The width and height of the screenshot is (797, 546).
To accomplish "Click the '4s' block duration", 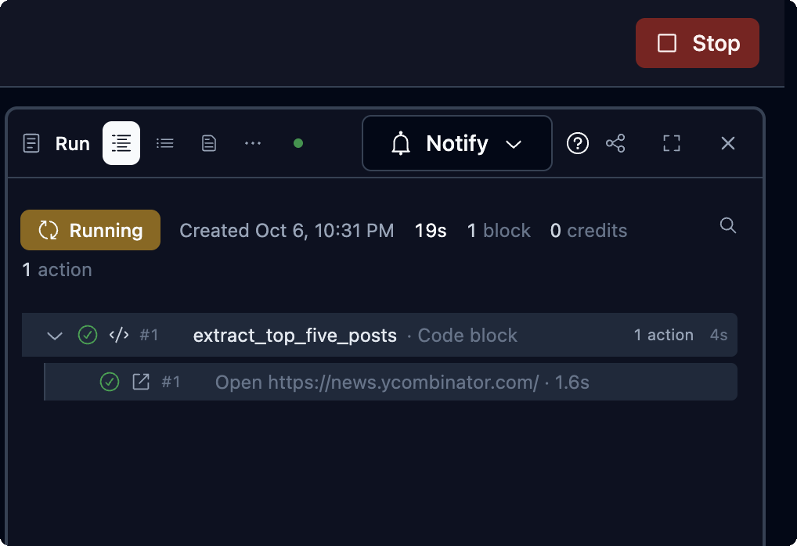I will point(719,336).
